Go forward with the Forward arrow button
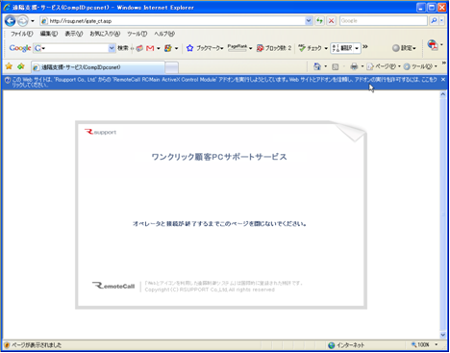The height and width of the screenshot is (353, 450). pyautogui.click(x=23, y=21)
